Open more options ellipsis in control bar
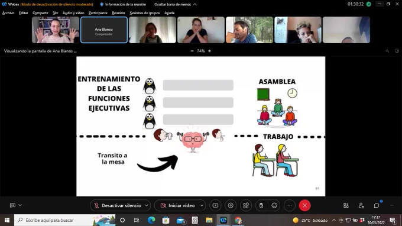Screen dimensions: 402x226 (x=290, y=205)
